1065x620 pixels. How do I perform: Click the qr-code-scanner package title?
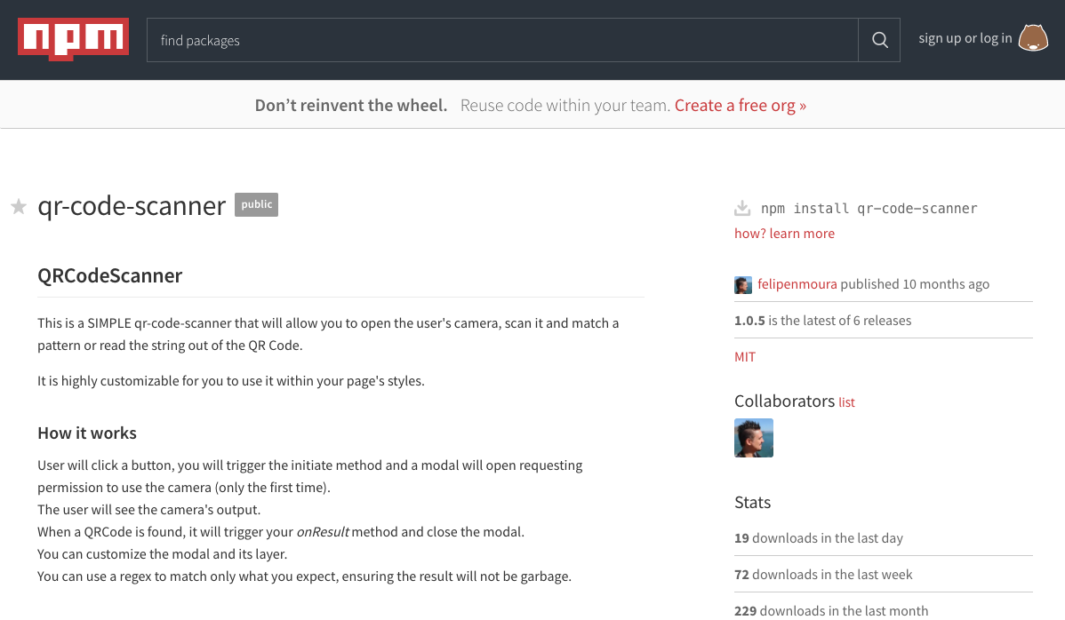coord(132,206)
